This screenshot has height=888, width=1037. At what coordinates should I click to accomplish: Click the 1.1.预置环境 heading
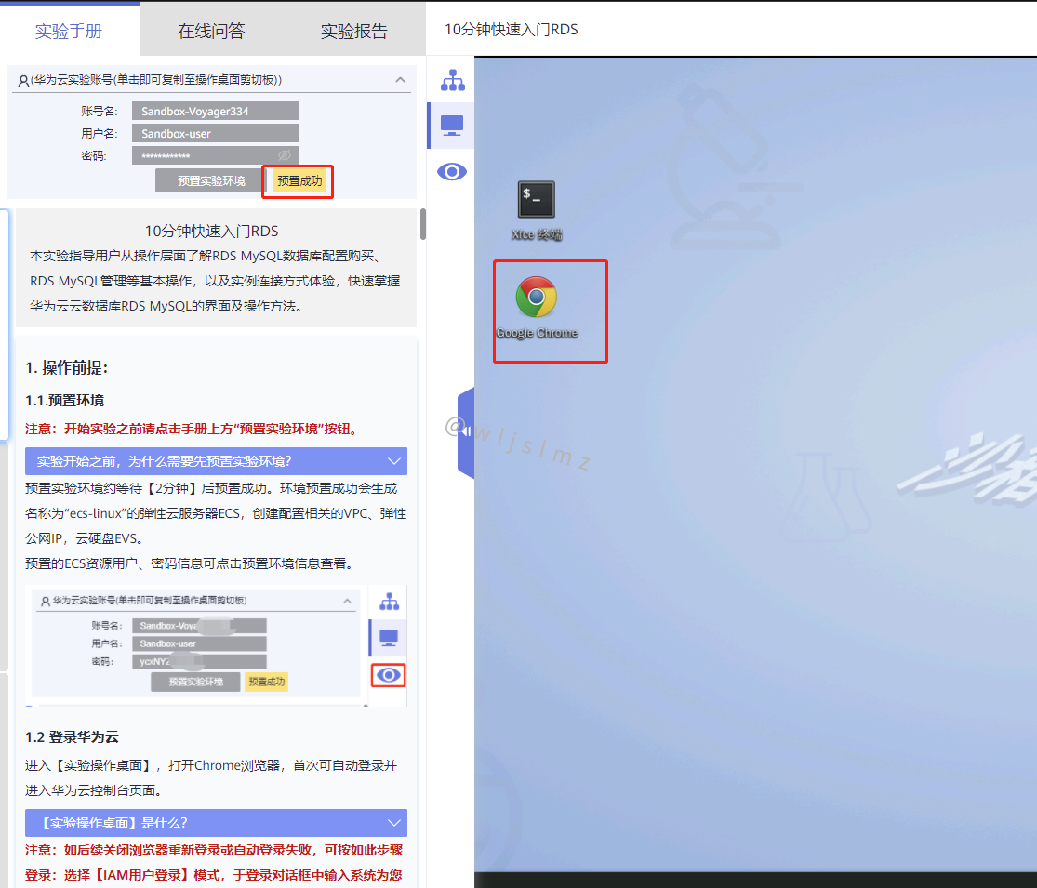tap(65, 400)
